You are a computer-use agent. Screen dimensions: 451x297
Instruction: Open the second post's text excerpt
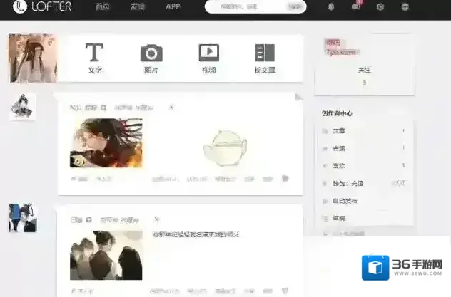[x=196, y=235]
